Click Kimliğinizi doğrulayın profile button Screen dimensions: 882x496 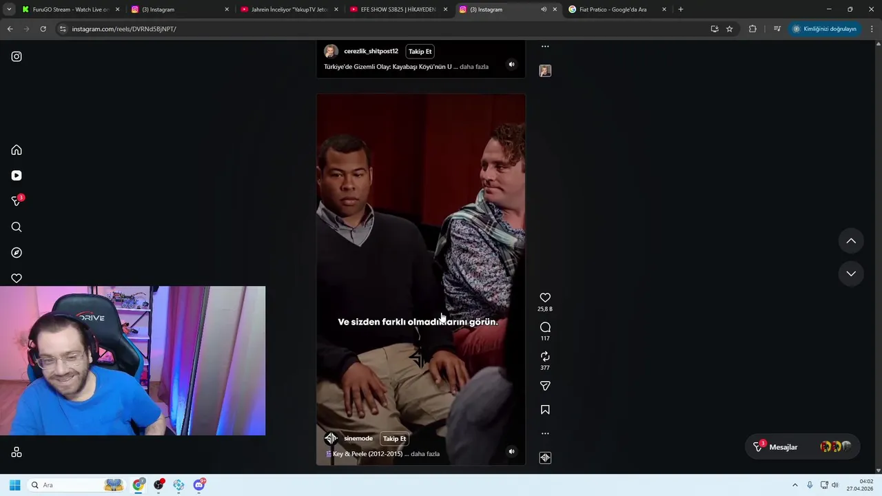824,29
